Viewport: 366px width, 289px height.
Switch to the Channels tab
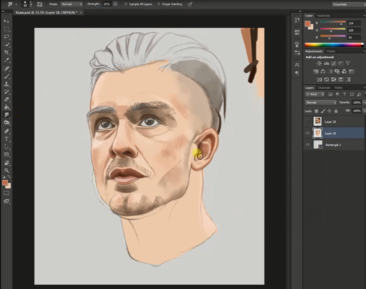pyautogui.click(x=324, y=88)
